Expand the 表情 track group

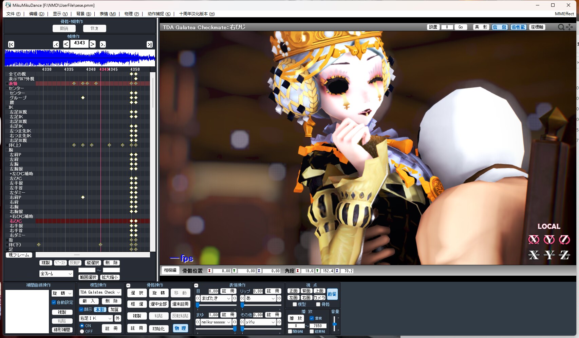tap(7, 84)
